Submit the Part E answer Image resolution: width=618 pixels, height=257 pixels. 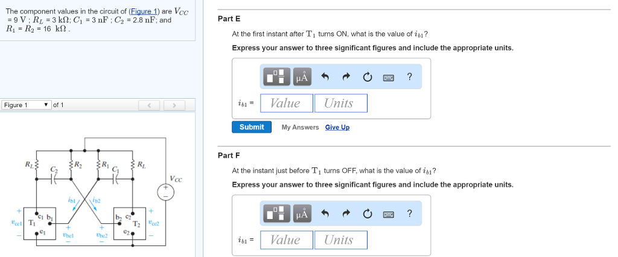[x=252, y=127]
